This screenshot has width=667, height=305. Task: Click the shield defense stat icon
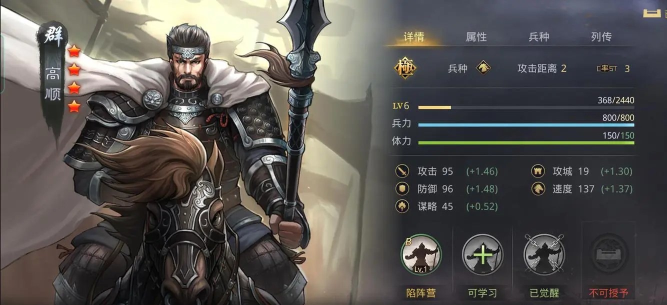coord(402,188)
